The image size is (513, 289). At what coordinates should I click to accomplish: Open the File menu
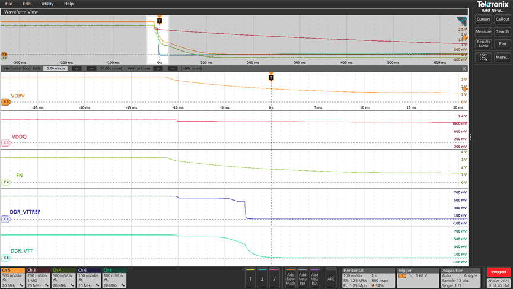(9, 4)
